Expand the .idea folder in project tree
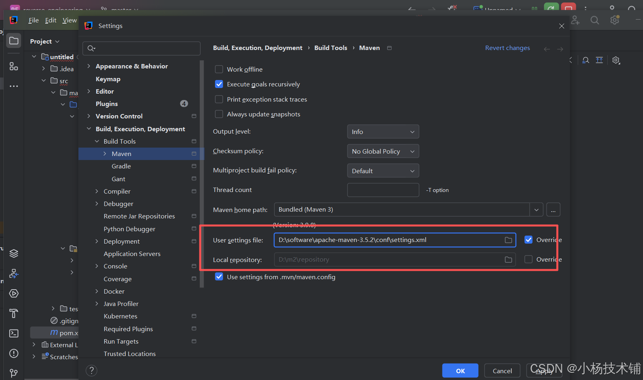The width and height of the screenshot is (643, 380). 44,69
